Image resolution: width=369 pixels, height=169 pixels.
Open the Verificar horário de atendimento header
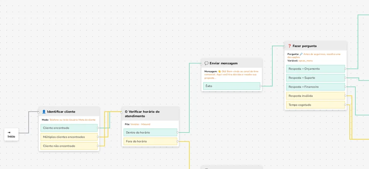150,114
